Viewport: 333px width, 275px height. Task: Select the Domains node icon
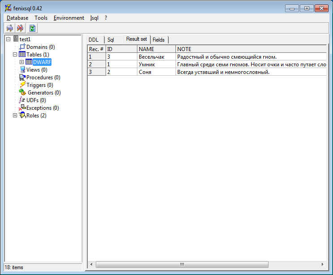point(22,47)
